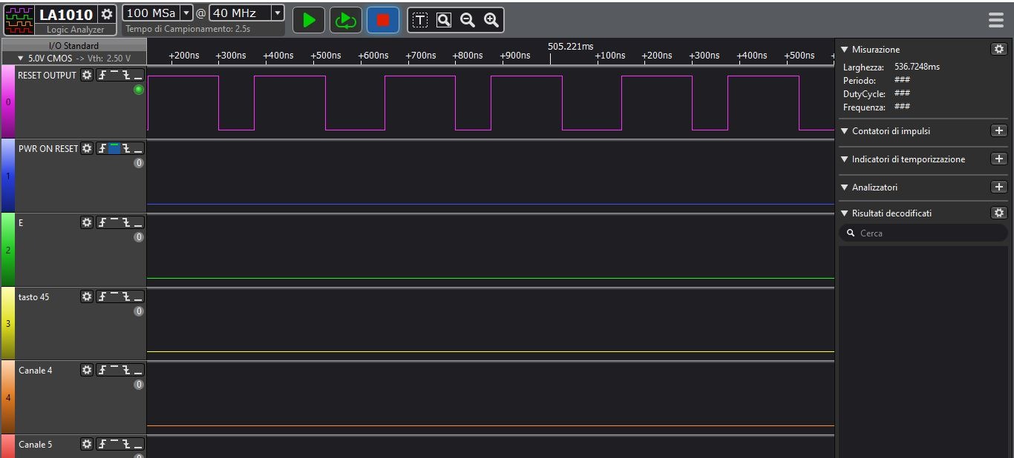Viewport: 1014px width, 458px height.
Task: Collapse the Risultati decodificati section
Action: (844, 213)
